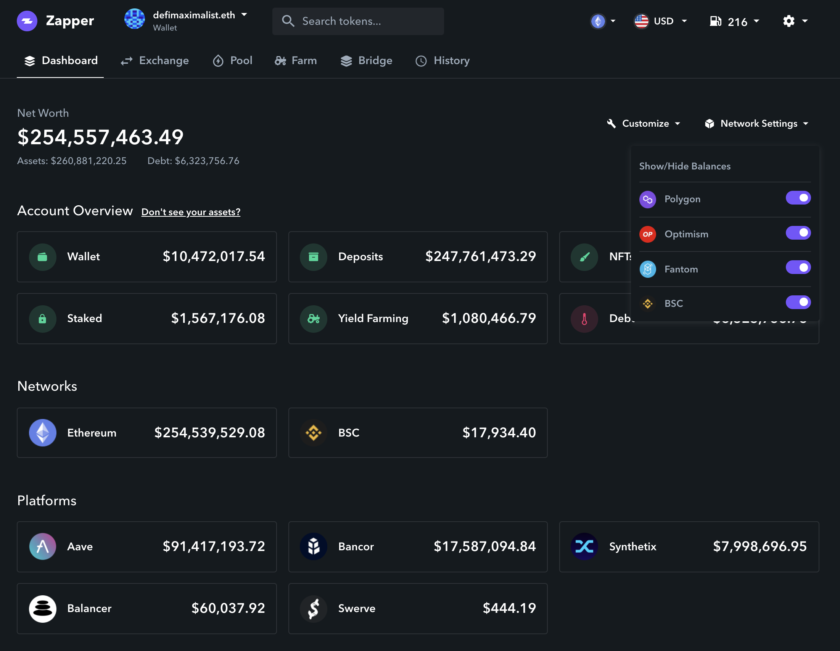The image size is (840, 651).
Task: Switch to the Dashboard tab
Action: point(60,61)
